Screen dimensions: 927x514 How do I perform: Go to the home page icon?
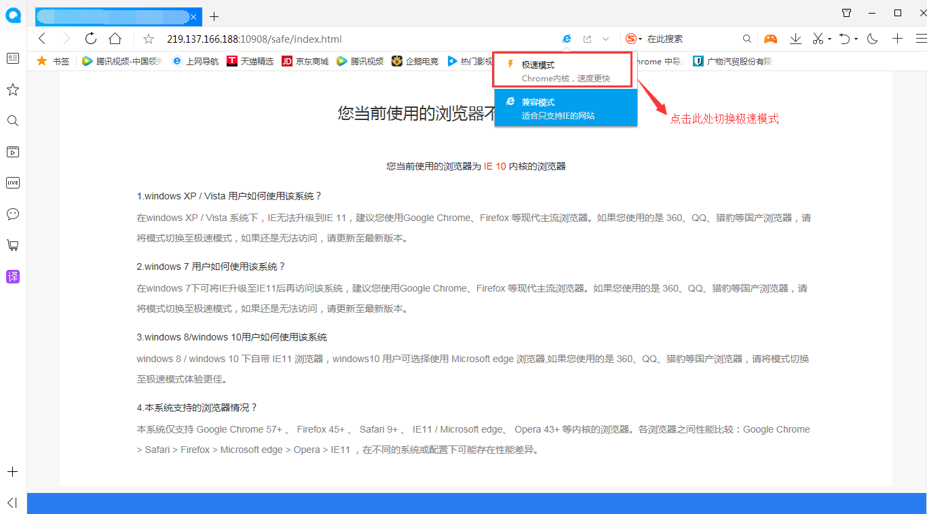pyautogui.click(x=115, y=39)
